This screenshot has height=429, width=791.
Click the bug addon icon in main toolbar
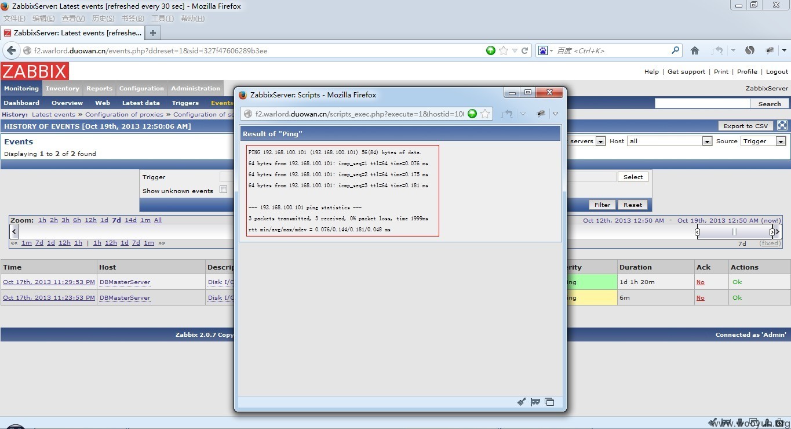770,50
